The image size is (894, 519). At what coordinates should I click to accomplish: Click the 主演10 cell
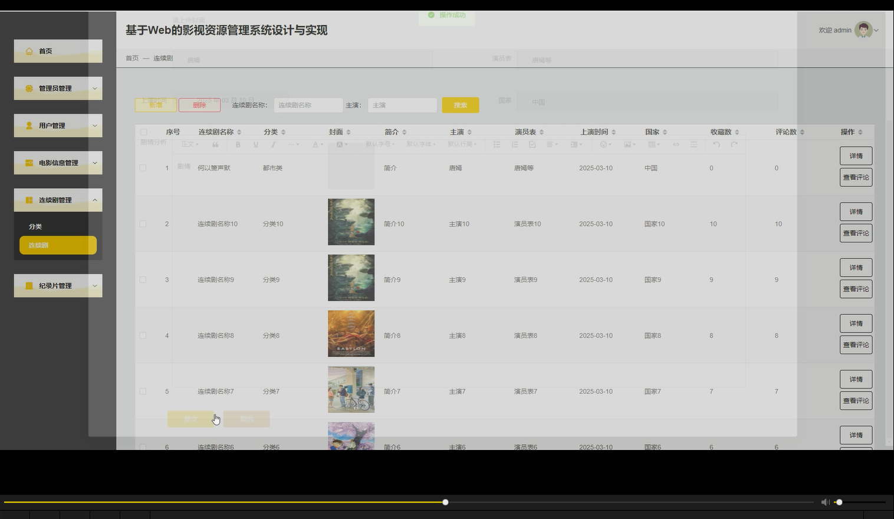[x=459, y=224]
